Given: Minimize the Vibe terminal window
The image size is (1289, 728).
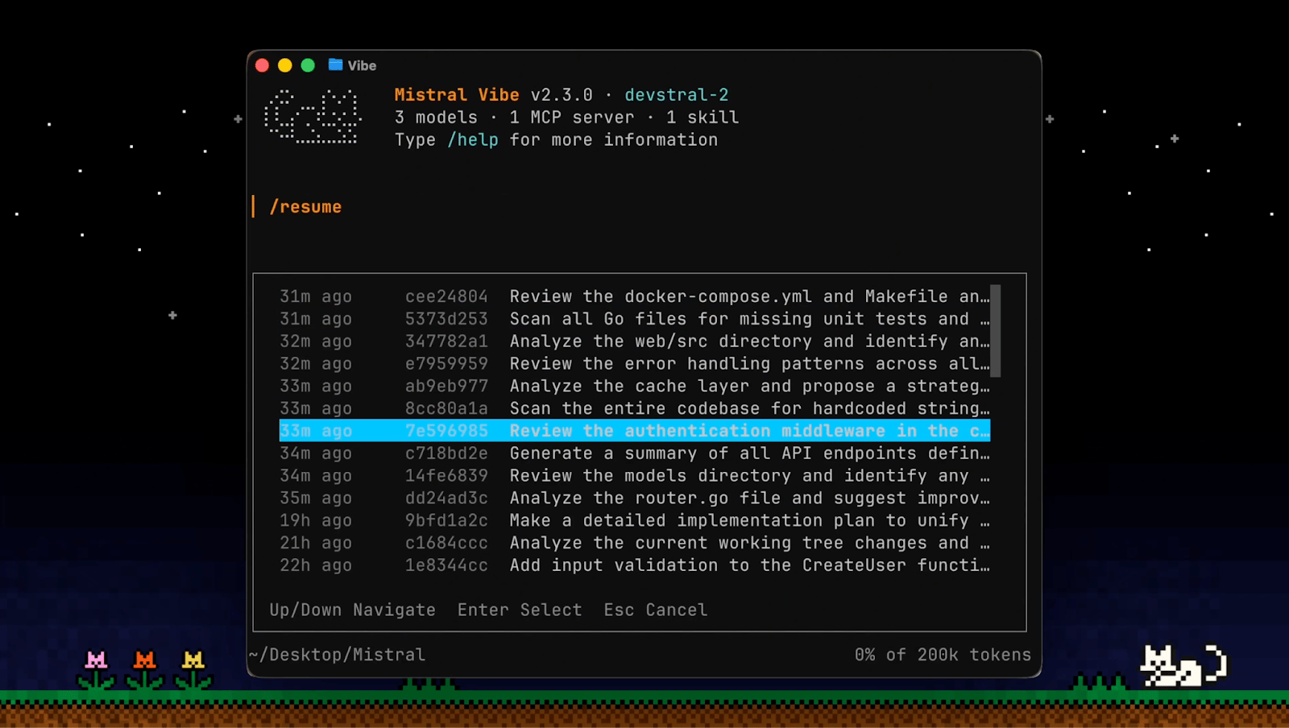Looking at the screenshot, I should point(285,65).
